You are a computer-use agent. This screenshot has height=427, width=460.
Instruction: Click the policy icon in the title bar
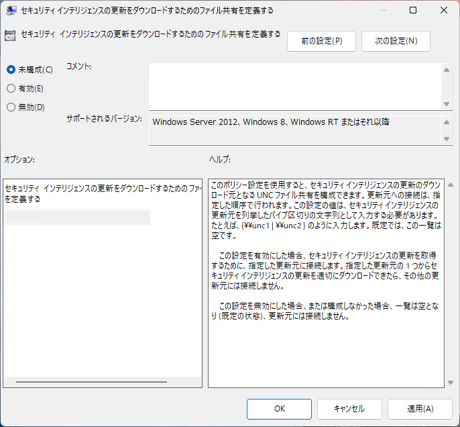[x=11, y=11]
